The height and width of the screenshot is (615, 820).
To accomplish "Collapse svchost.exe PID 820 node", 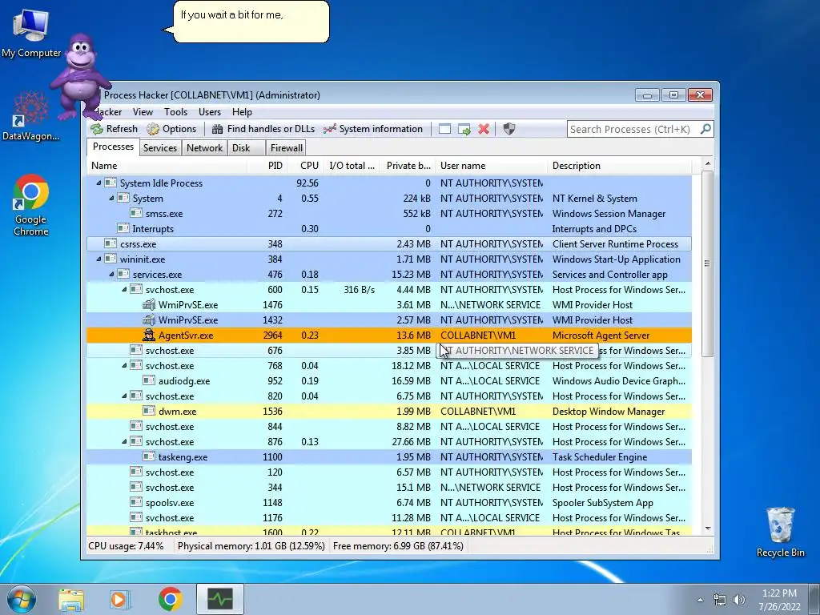I will click(x=124, y=396).
